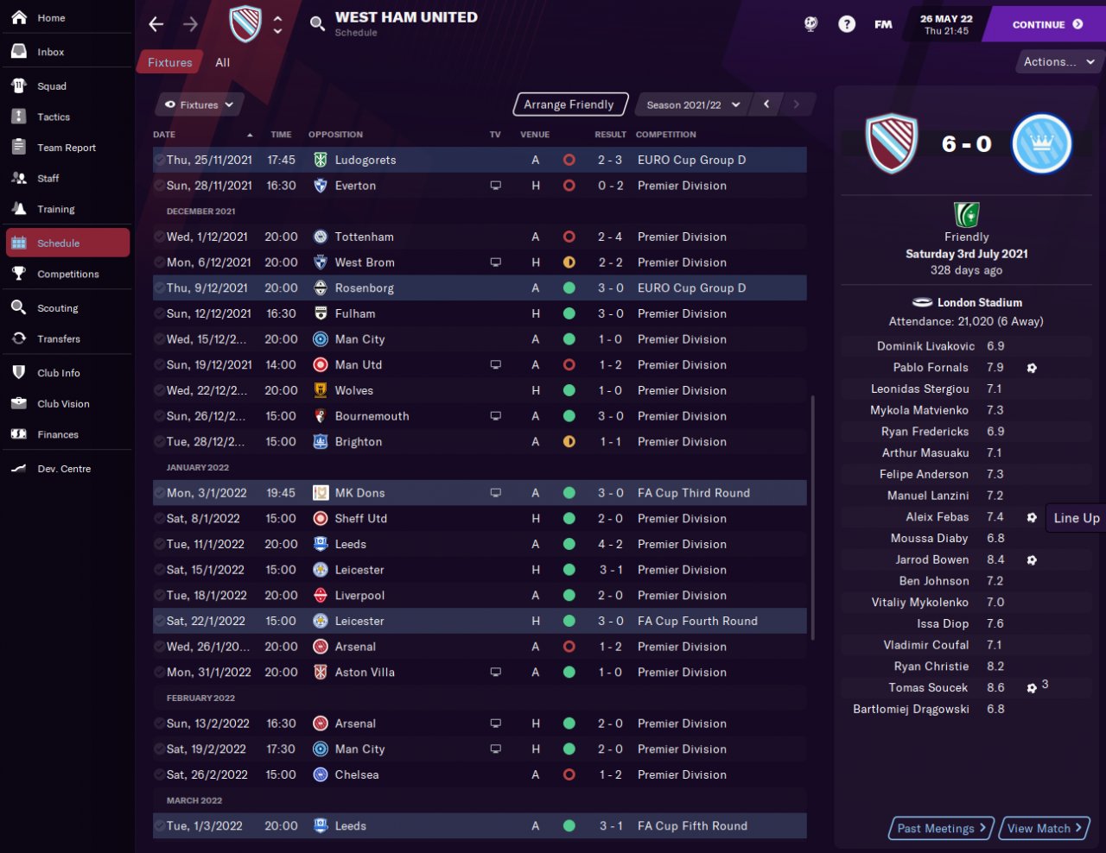Open the help question mark icon
Image resolution: width=1106 pixels, height=853 pixels.
tap(847, 24)
